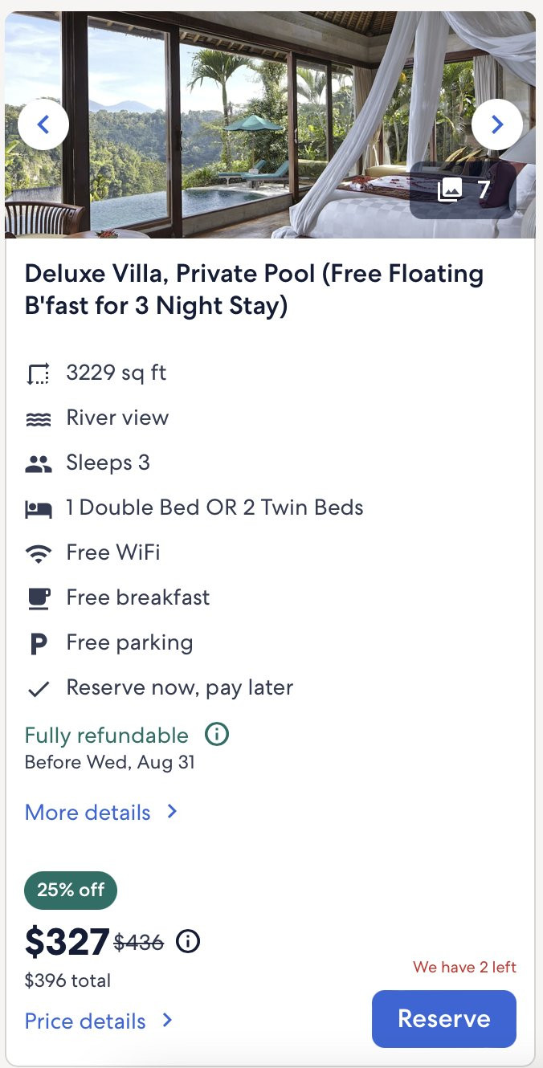Expand More details link
The height and width of the screenshot is (1068, 543).
[x=101, y=812]
